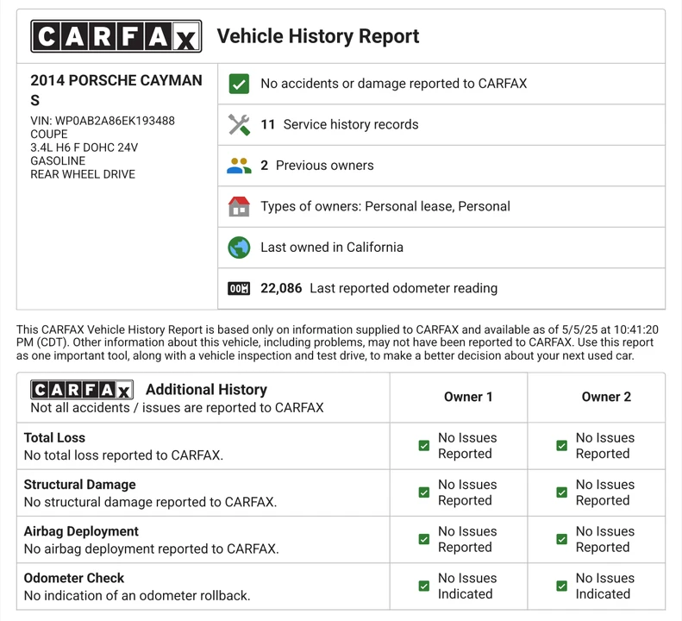This screenshot has height=621, width=682.
Task: Click the small CARFAX logo in Additional History
Action: (x=82, y=390)
